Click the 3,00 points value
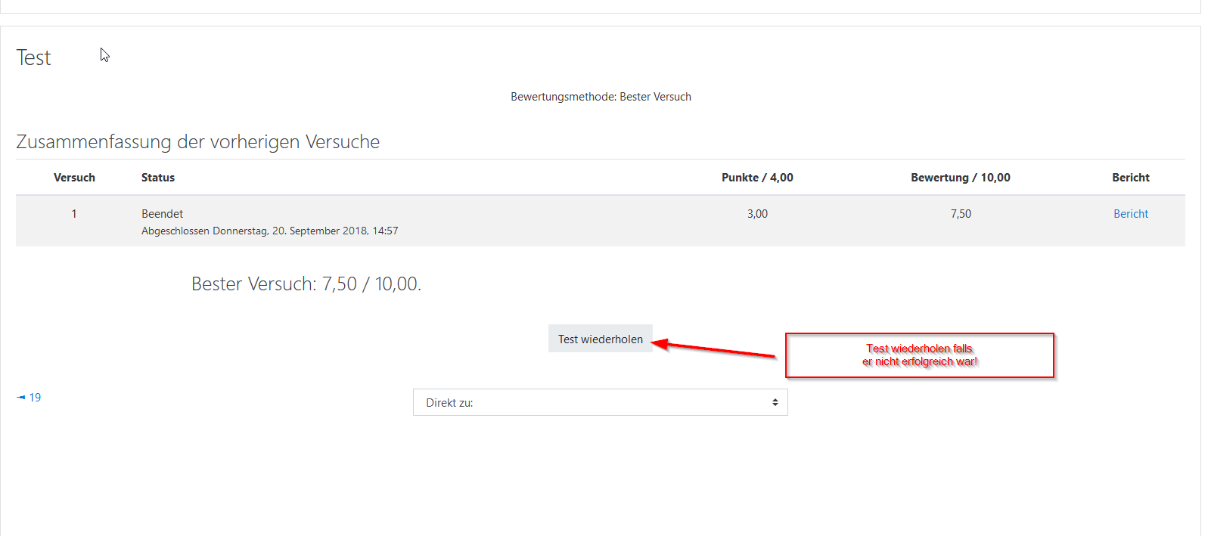This screenshot has height=536, width=1208. pyautogui.click(x=757, y=214)
